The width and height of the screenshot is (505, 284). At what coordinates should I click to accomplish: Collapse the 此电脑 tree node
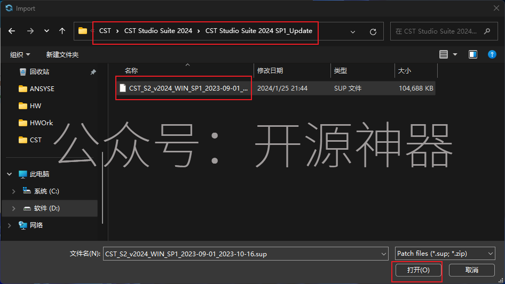(9, 174)
